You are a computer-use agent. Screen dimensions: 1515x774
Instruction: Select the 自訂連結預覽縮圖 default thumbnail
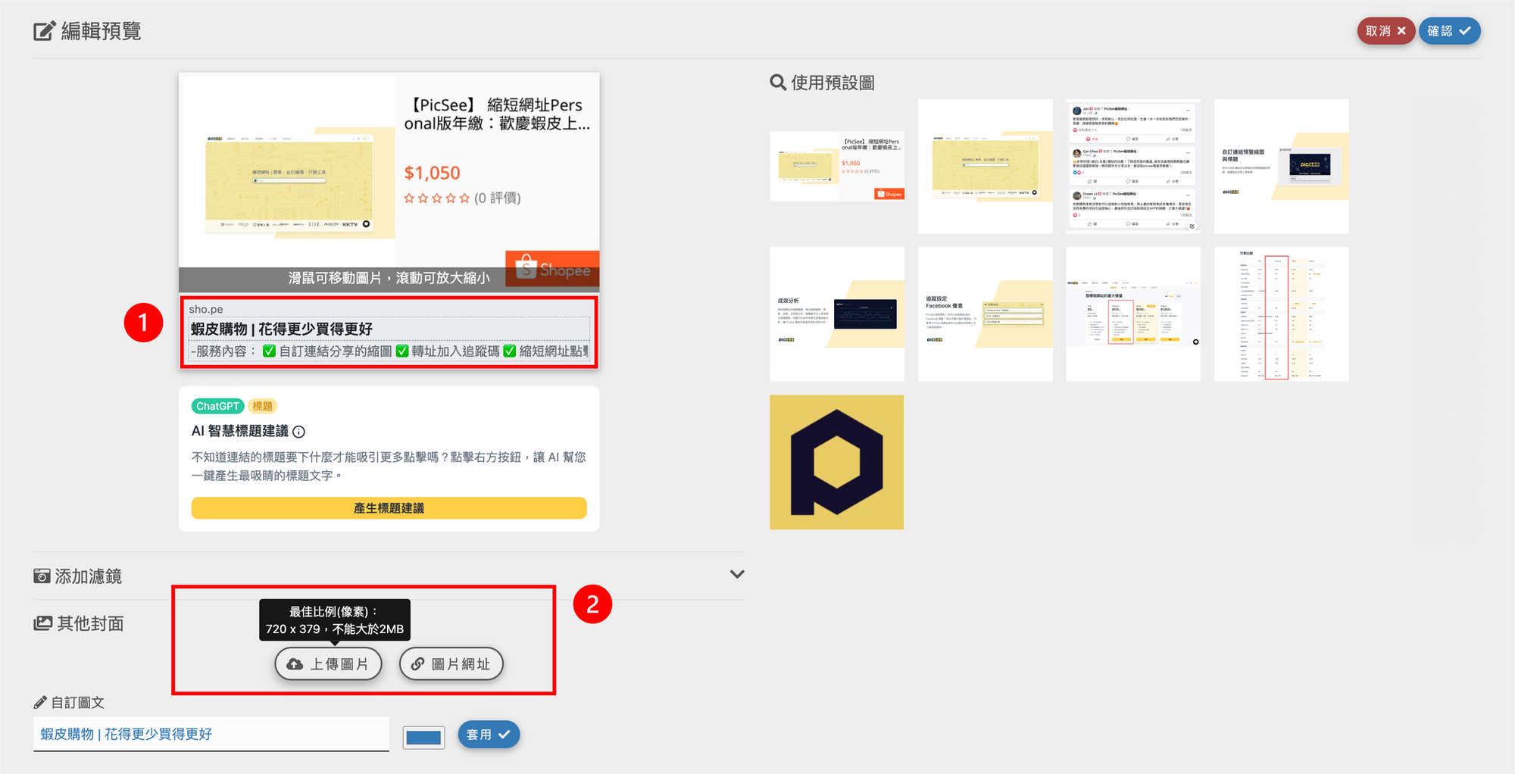(x=1282, y=166)
